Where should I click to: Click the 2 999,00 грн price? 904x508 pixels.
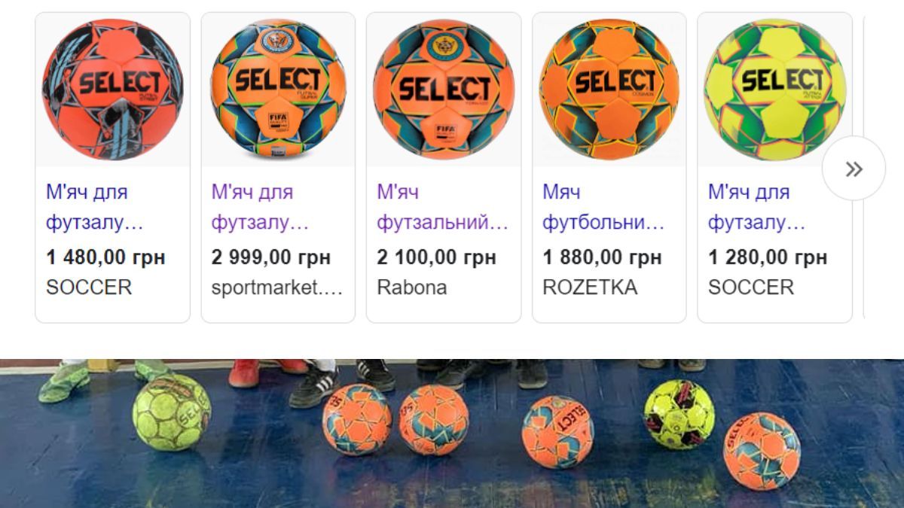click(x=271, y=257)
